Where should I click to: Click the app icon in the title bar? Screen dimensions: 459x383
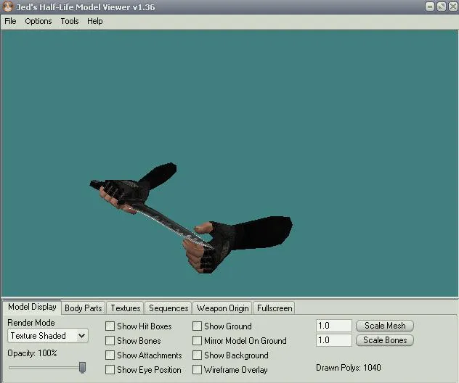pyautogui.click(x=7, y=7)
